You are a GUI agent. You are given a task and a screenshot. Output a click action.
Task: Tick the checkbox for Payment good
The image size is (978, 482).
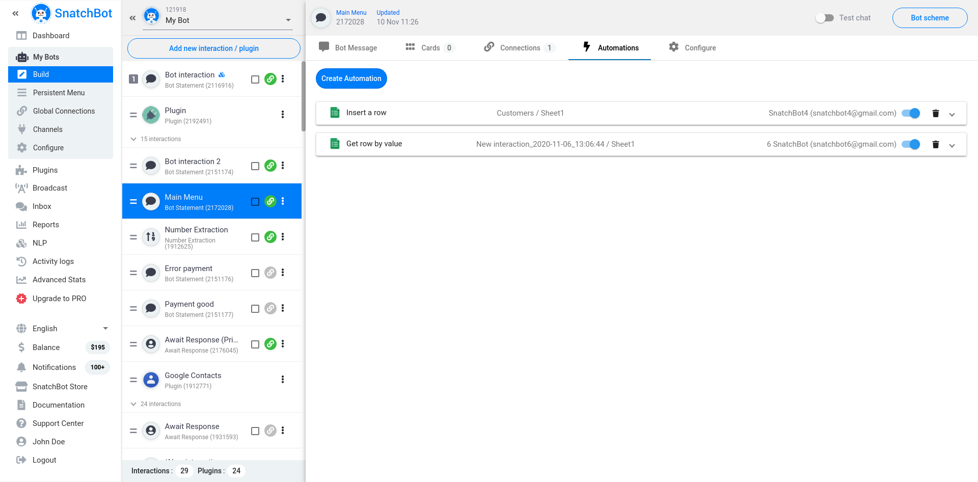point(255,309)
